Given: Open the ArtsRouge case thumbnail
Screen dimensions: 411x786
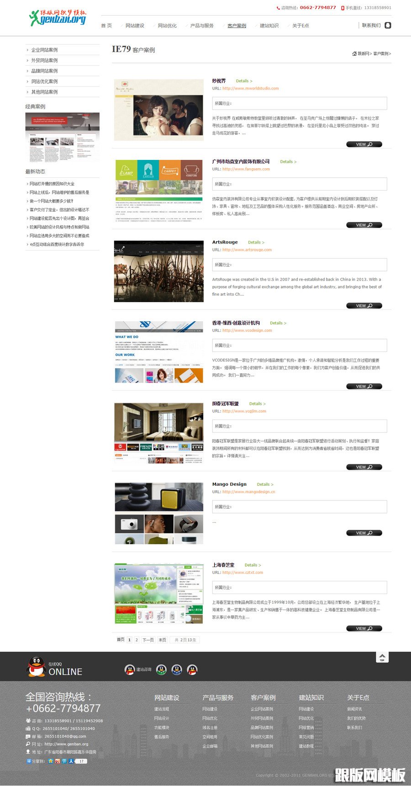Looking at the screenshot, I should [158, 271].
